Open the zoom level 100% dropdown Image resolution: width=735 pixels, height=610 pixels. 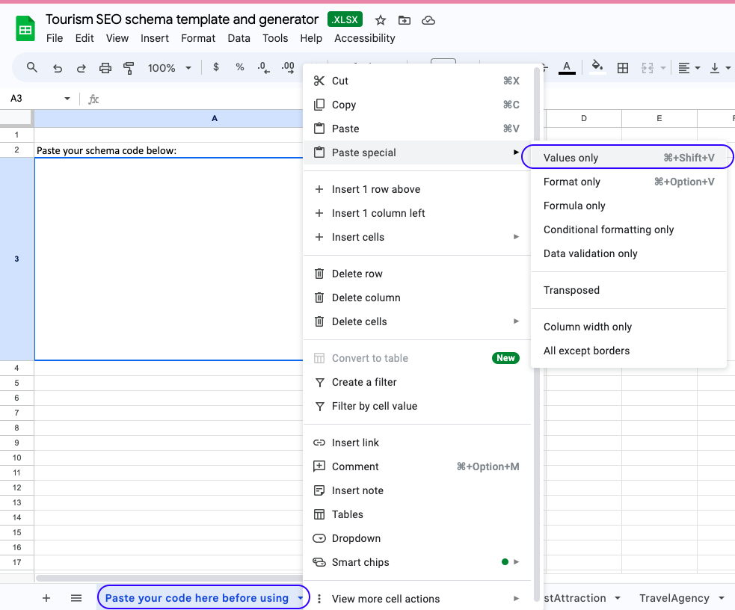(x=169, y=68)
